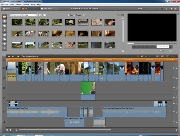
Task: Click the timescale clock icon
Action: pos(4,60)
